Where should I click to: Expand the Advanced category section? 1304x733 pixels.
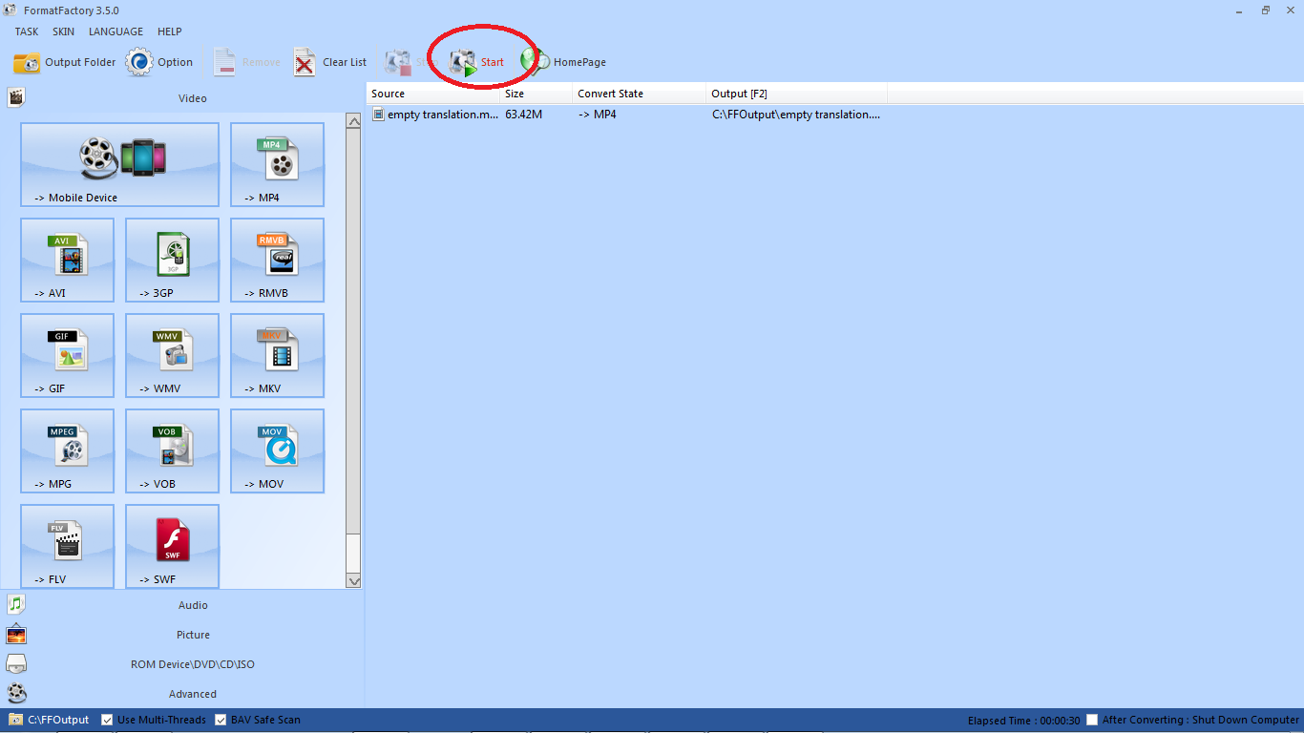pyautogui.click(x=181, y=694)
